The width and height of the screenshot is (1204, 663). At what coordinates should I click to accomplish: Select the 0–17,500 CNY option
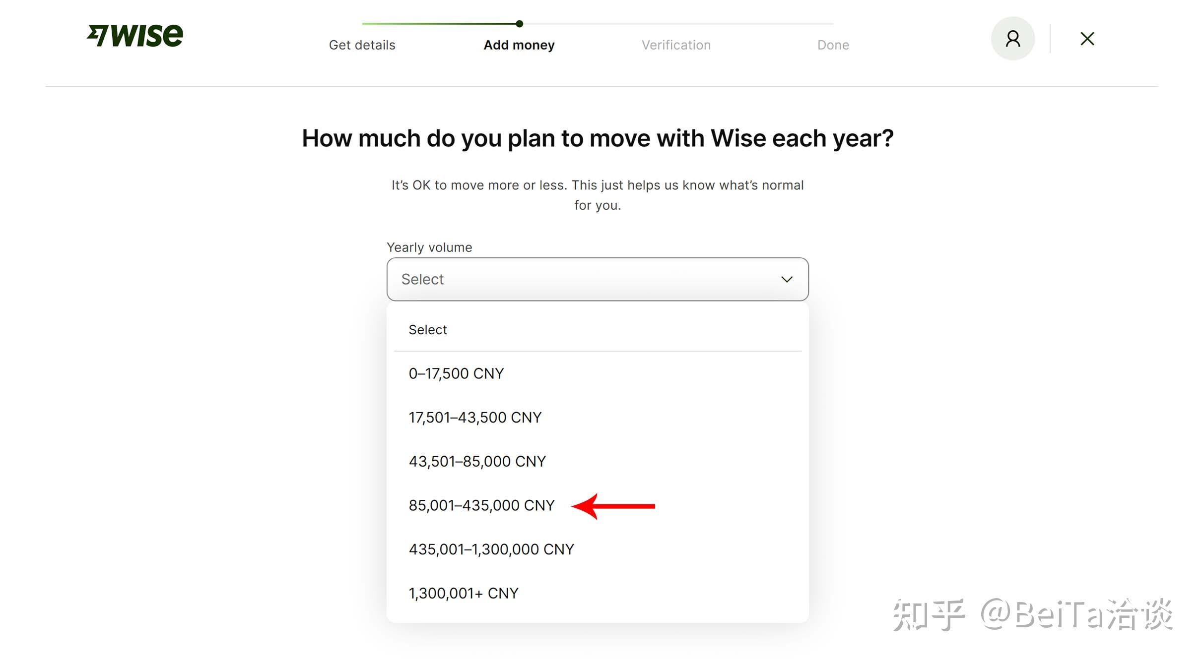click(x=456, y=373)
